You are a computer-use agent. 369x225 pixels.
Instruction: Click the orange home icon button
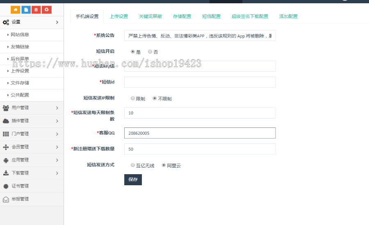(15, 10)
